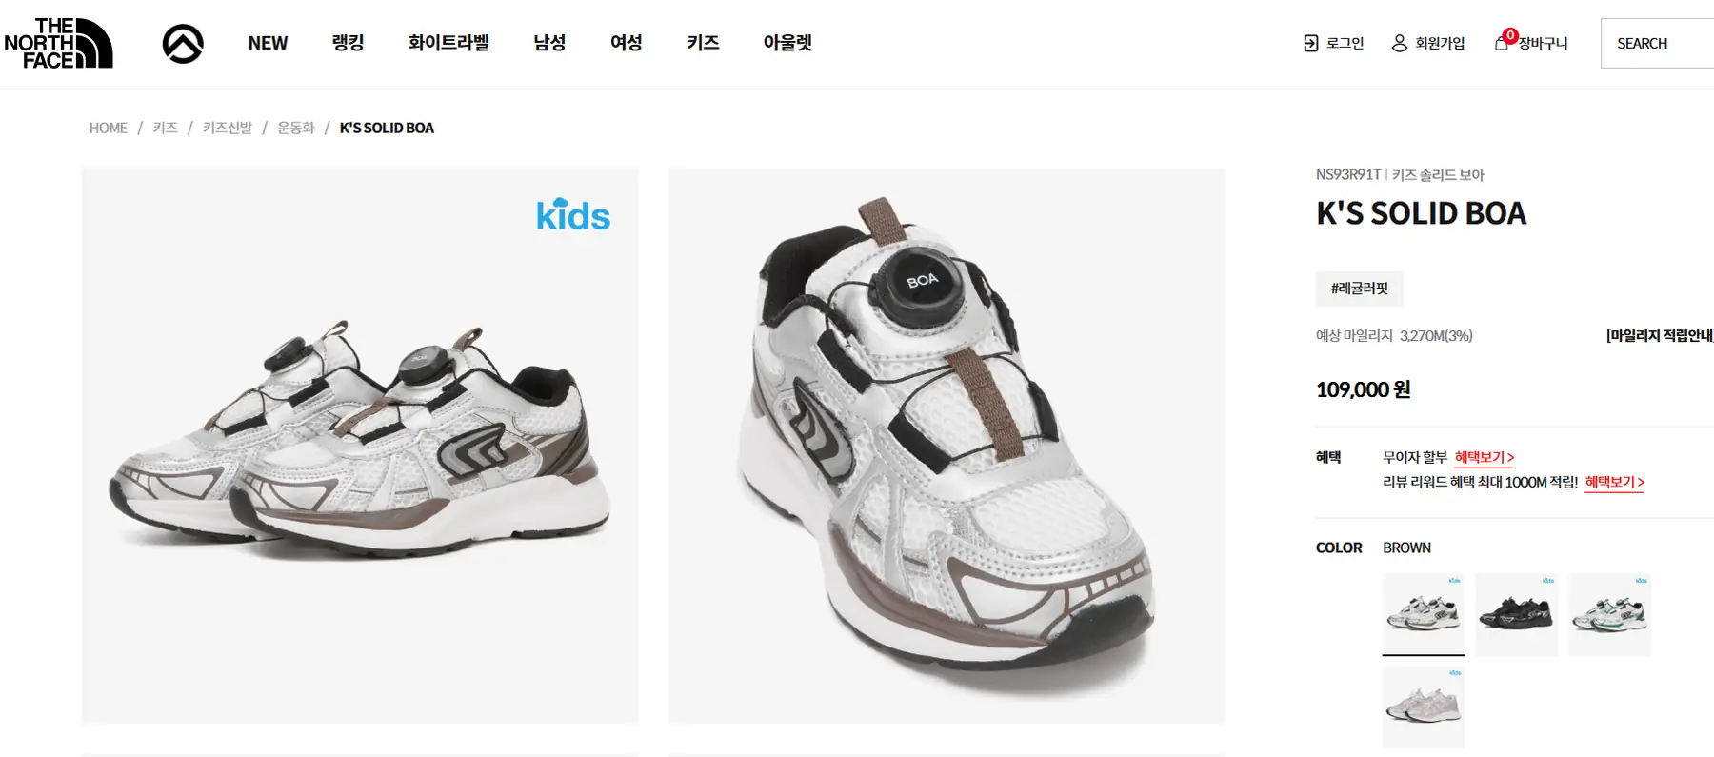Open the 랭킹 menu

point(348,43)
